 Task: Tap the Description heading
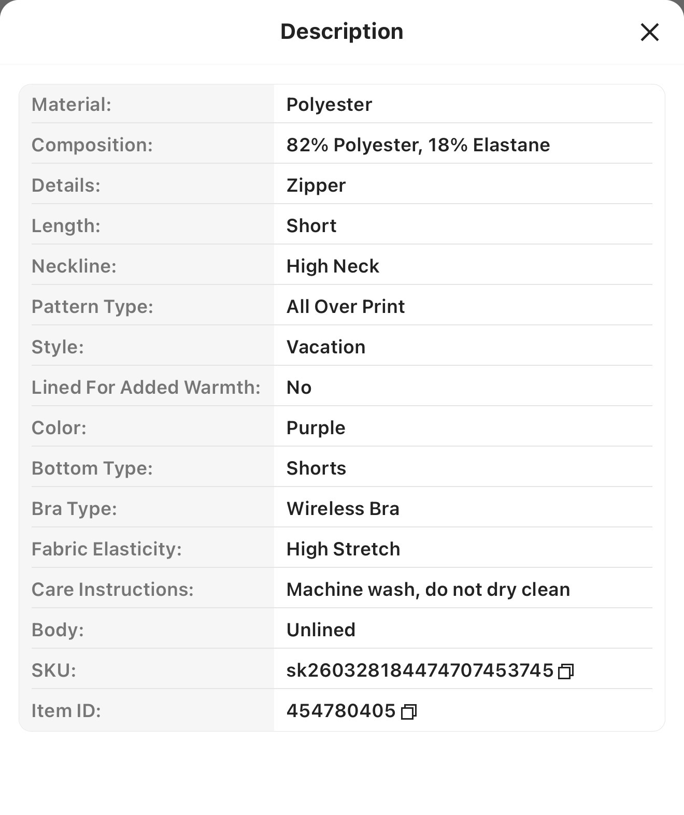click(x=342, y=32)
